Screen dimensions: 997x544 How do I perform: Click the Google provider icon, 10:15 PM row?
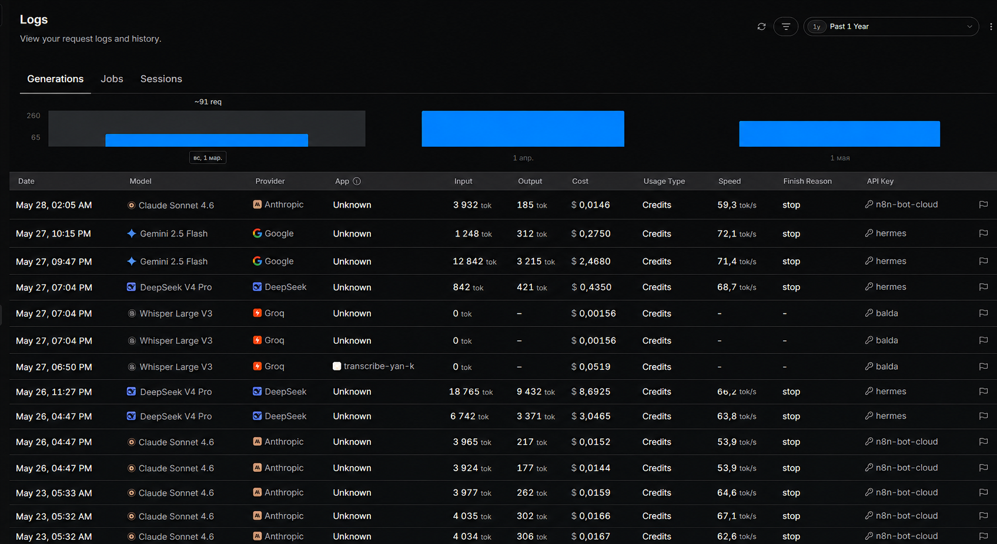click(257, 233)
